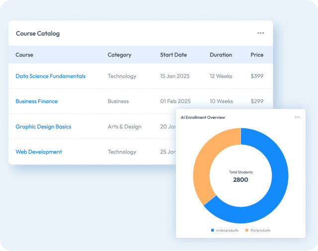Click the Total Students 2800 figure

(x=240, y=179)
